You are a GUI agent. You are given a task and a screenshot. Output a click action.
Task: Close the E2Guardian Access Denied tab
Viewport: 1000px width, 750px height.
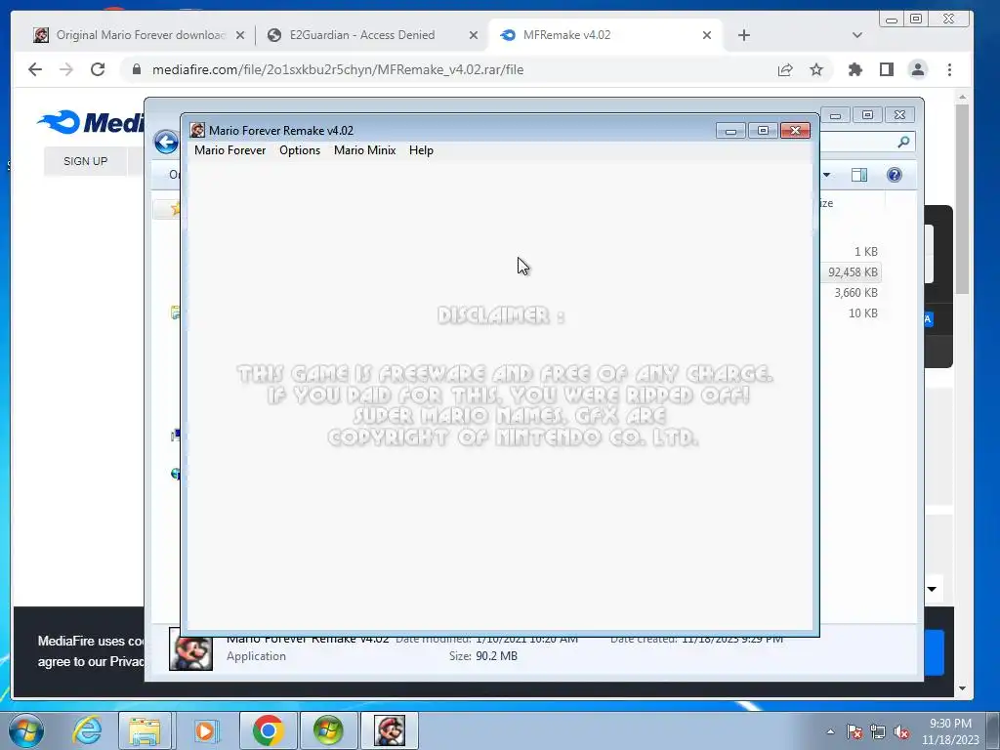(x=474, y=36)
